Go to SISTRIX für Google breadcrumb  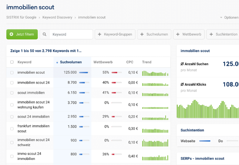point(21,18)
